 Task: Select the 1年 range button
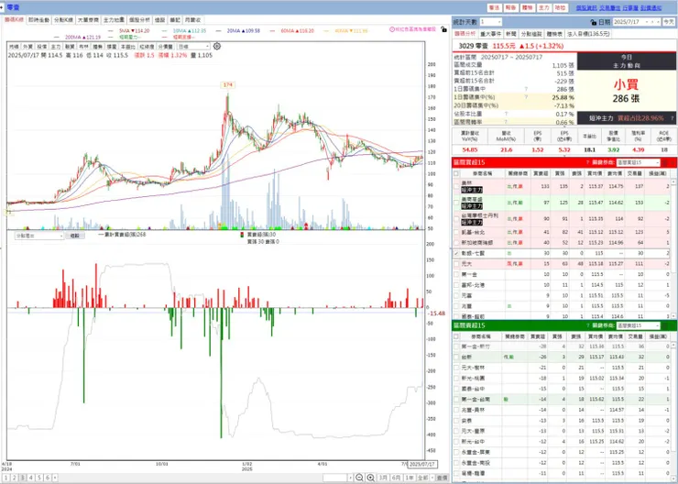coord(409,478)
